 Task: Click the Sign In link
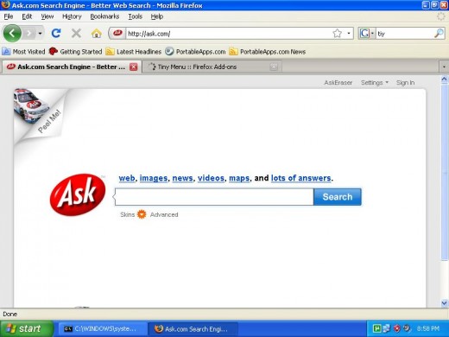[405, 83]
